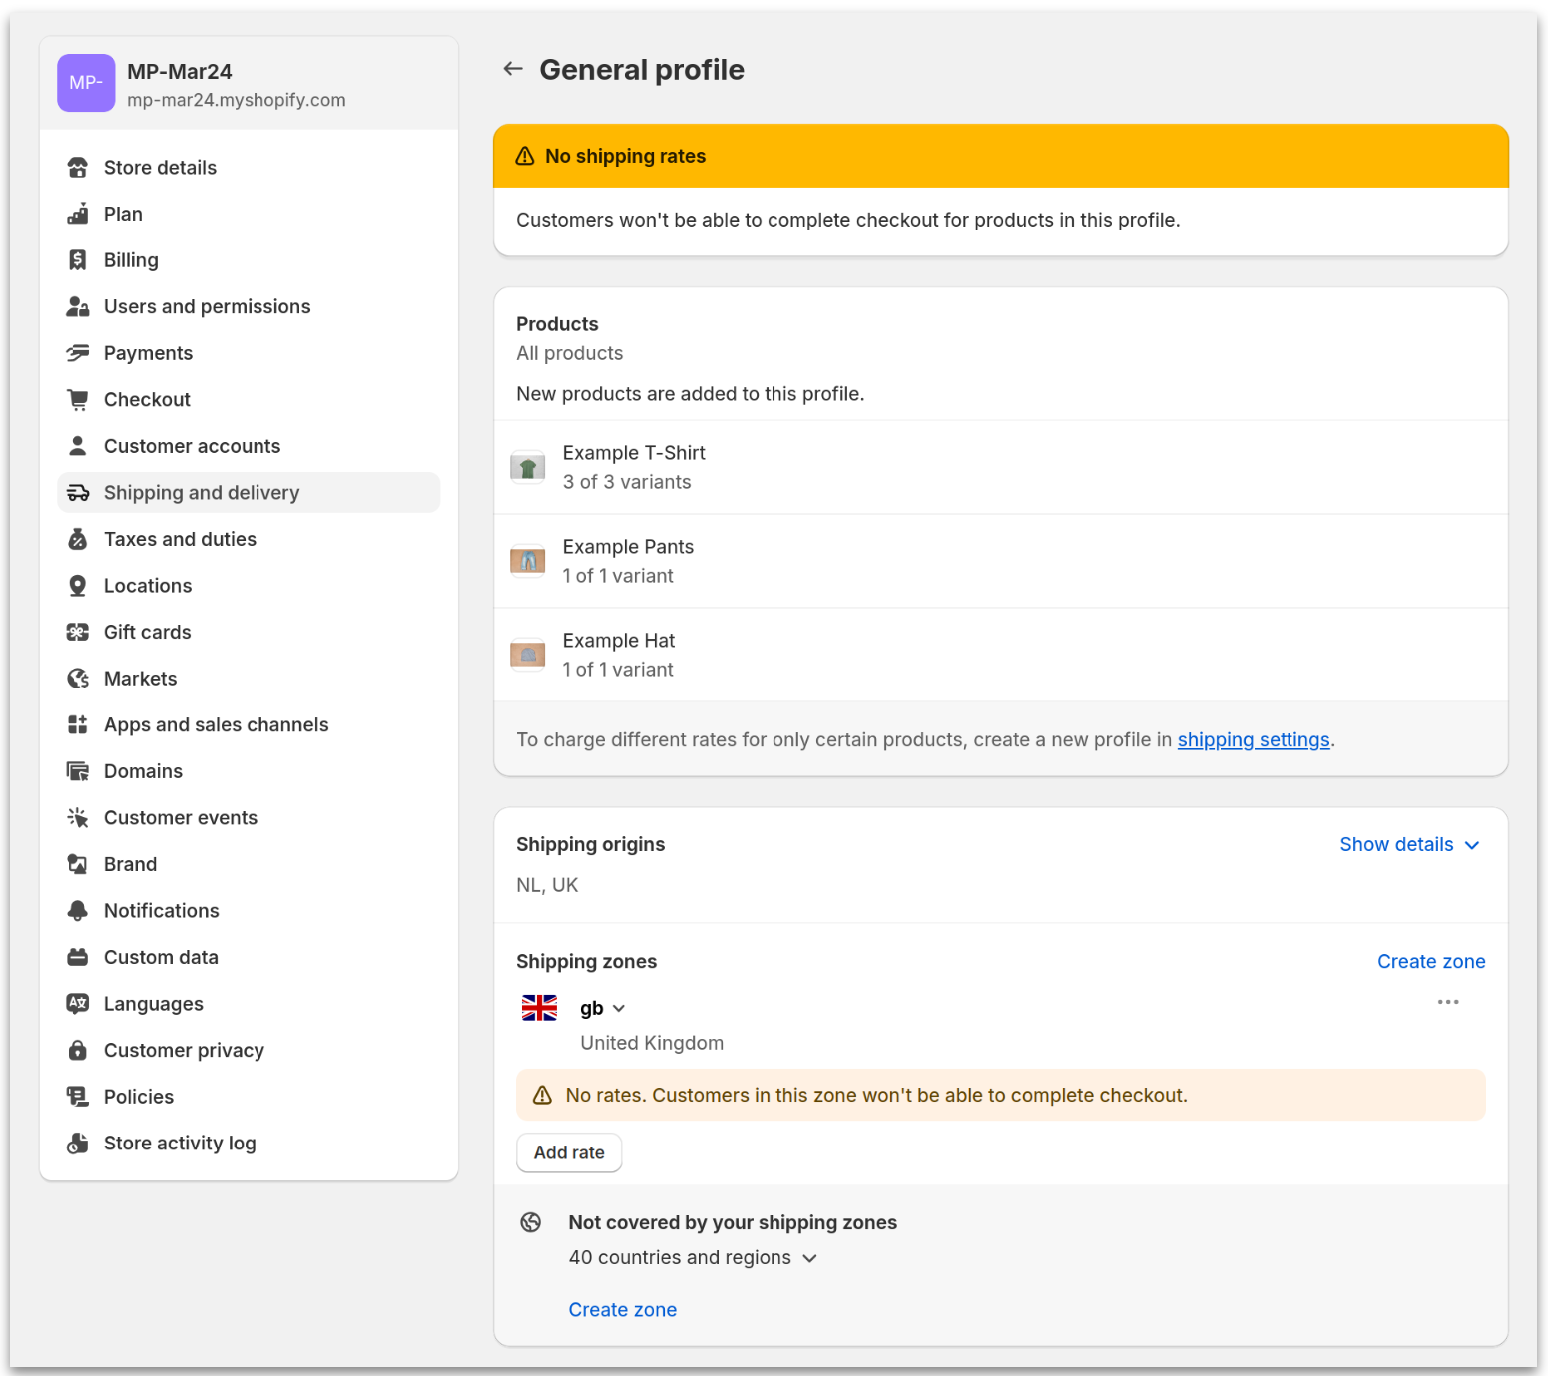Click the Payments icon

click(78, 352)
